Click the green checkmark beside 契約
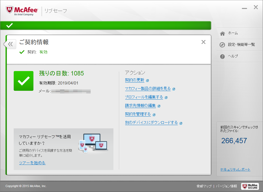This screenshot has height=192, width=263. [x=22, y=52]
